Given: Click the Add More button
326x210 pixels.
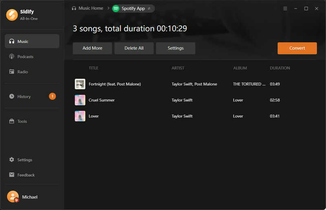Looking at the screenshot, I should pyautogui.click(x=93, y=48).
